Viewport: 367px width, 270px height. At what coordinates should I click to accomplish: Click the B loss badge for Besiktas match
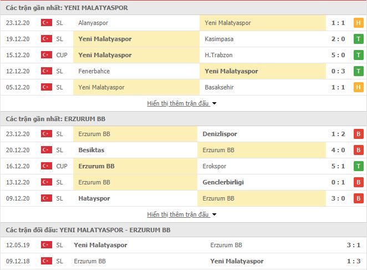[358, 150]
